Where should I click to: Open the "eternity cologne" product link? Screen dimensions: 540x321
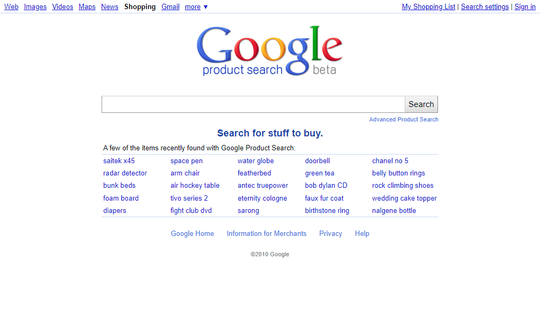tap(263, 198)
